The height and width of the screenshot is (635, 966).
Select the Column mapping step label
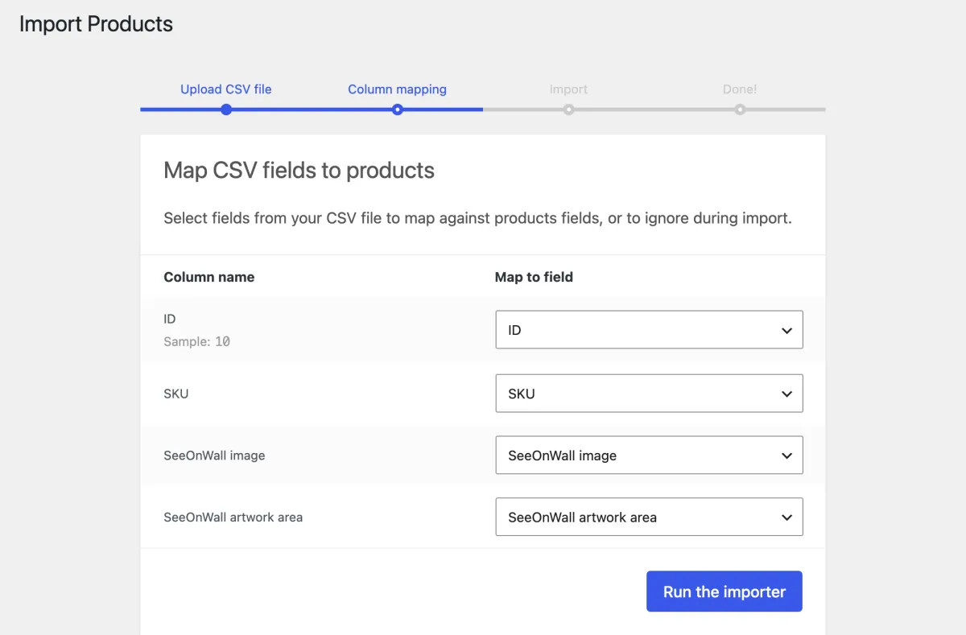397,89
